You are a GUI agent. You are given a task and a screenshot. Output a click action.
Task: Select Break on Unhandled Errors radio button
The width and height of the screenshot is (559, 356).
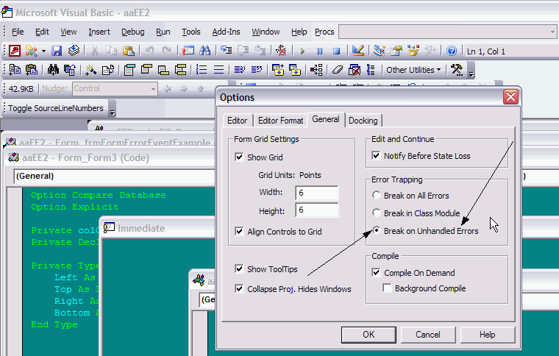pos(376,230)
